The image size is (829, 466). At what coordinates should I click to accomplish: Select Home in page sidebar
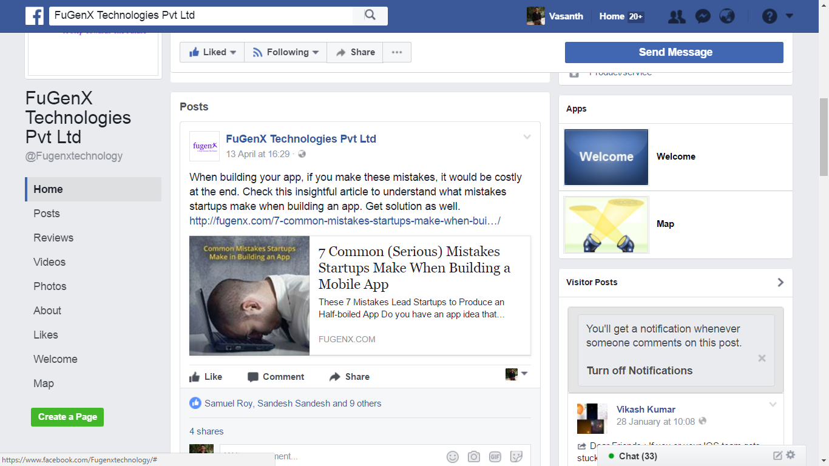click(93, 189)
